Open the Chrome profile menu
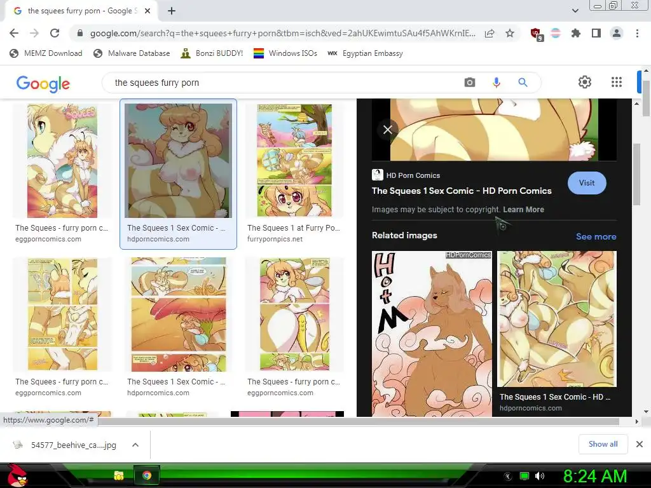Image resolution: width=651 pixels, height=488 pixels. click(617, 33)
